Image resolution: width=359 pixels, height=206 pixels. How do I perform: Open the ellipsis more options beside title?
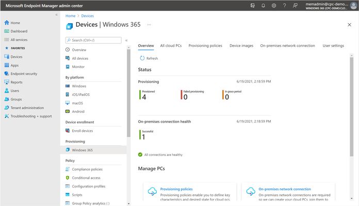149,25
